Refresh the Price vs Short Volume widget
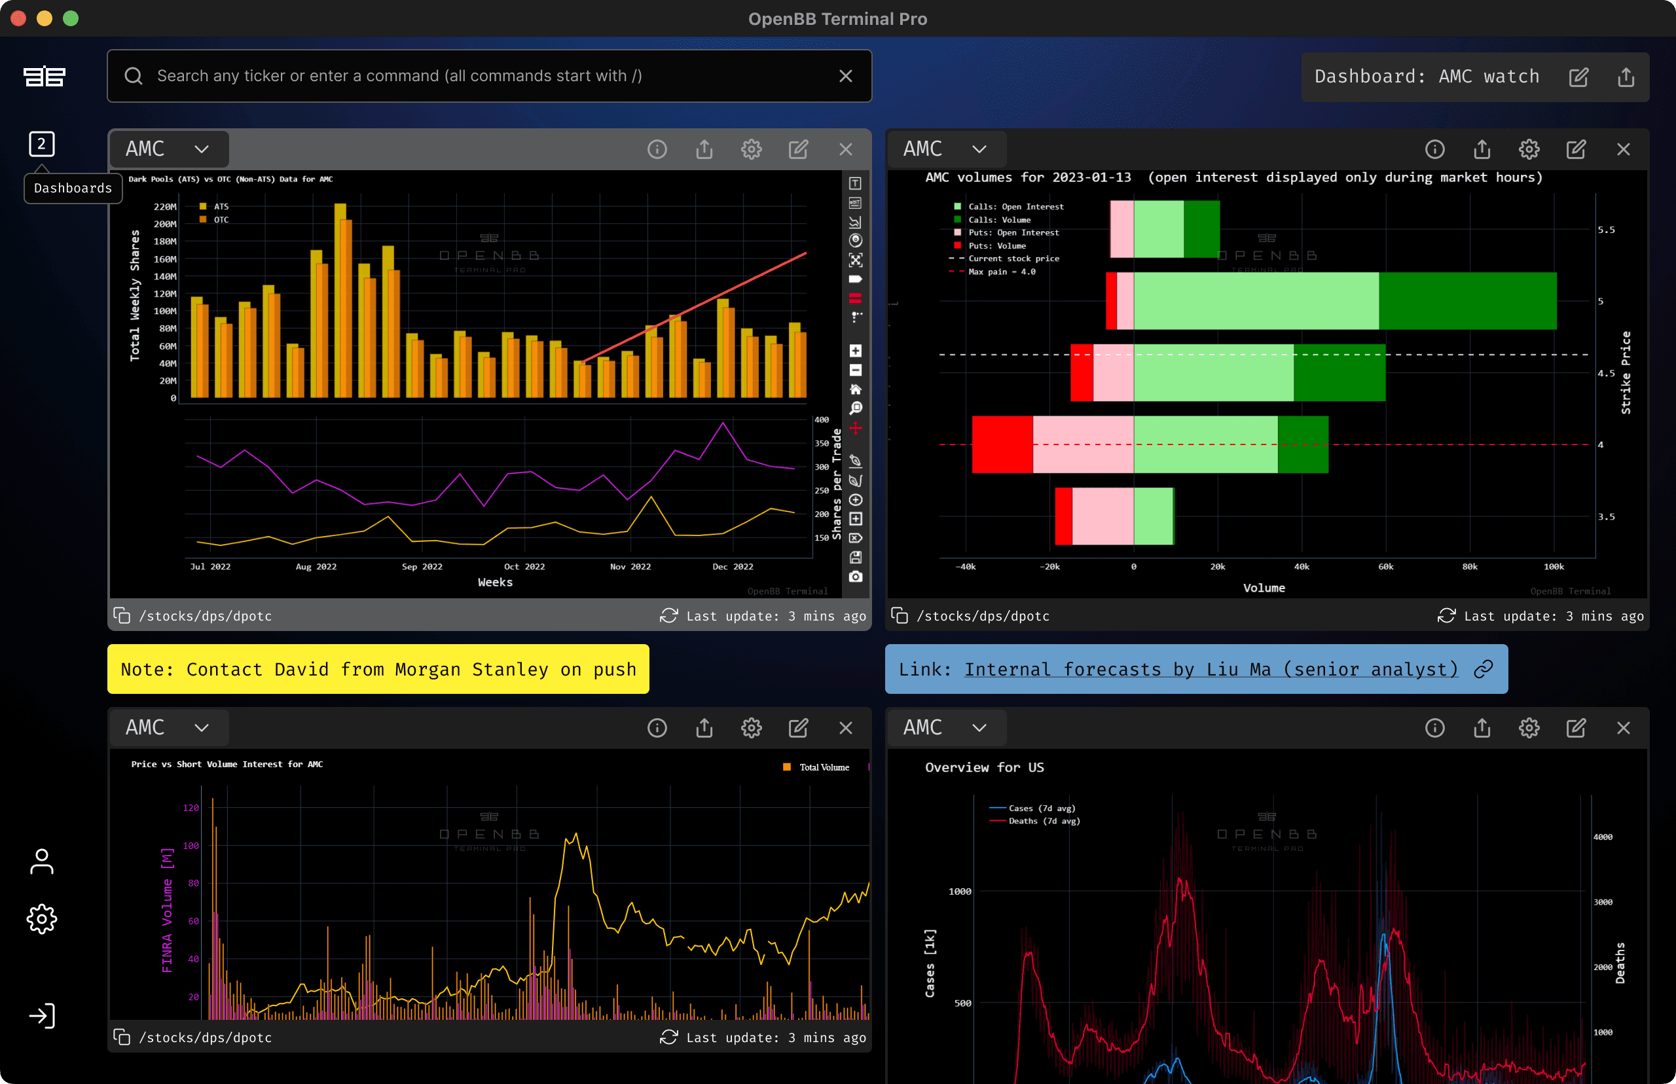 [668, 1038]
